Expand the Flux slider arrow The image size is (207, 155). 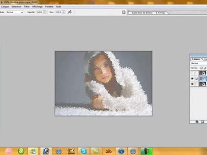[x=64, y=12]
